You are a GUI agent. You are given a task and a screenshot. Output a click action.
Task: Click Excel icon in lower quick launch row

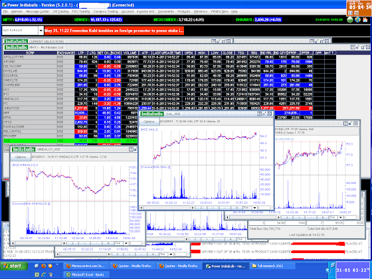[x=37, y=274]
